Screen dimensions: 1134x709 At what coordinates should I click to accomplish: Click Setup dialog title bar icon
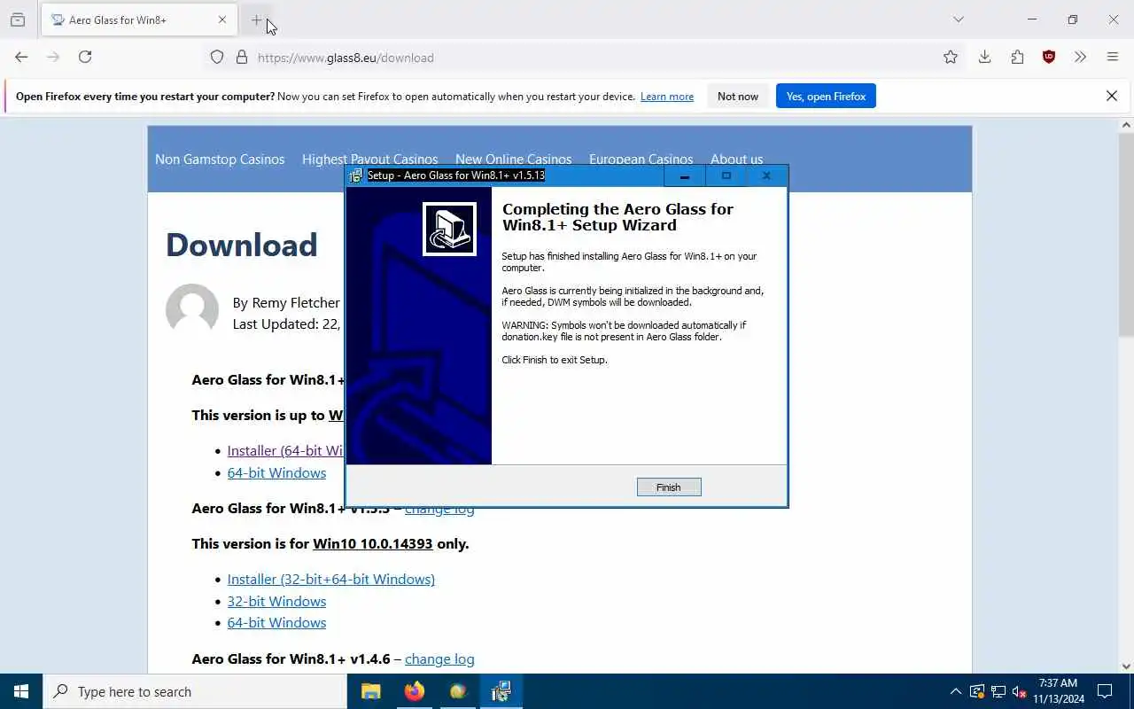pyautogui.click(x=356, y=175)
